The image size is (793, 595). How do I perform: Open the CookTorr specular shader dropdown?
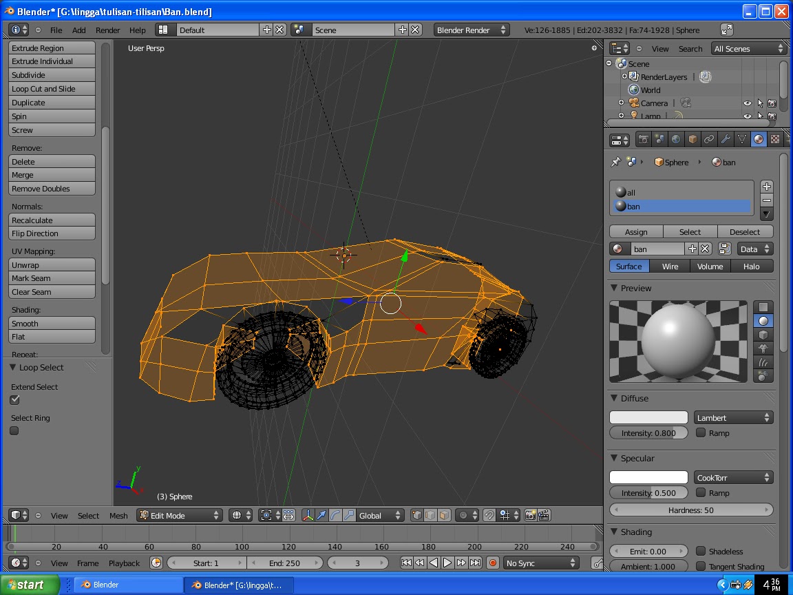[x=733, y=478]
